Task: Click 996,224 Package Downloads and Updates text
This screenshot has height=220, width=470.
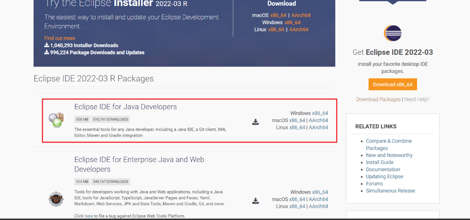Action: pyautogui.click(x=97, y=53)
